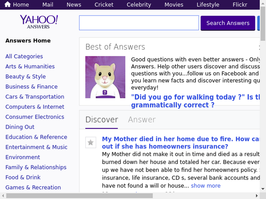
Task: Open Flickr in top navigation
Action: [x=240, y=5]
